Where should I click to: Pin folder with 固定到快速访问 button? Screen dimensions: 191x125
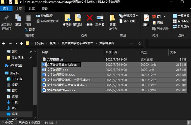[6, 22]
